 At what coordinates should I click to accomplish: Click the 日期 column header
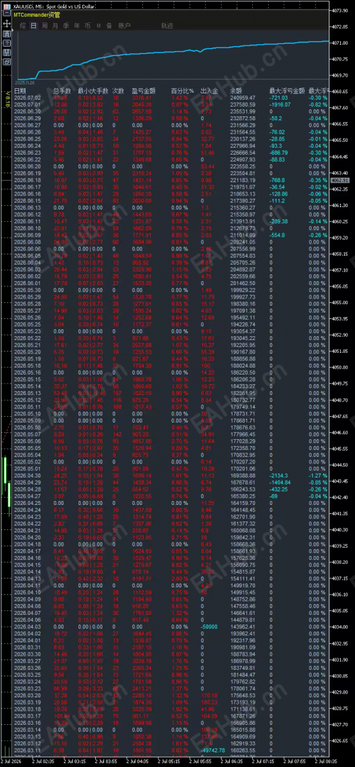(x=20, y=91)
